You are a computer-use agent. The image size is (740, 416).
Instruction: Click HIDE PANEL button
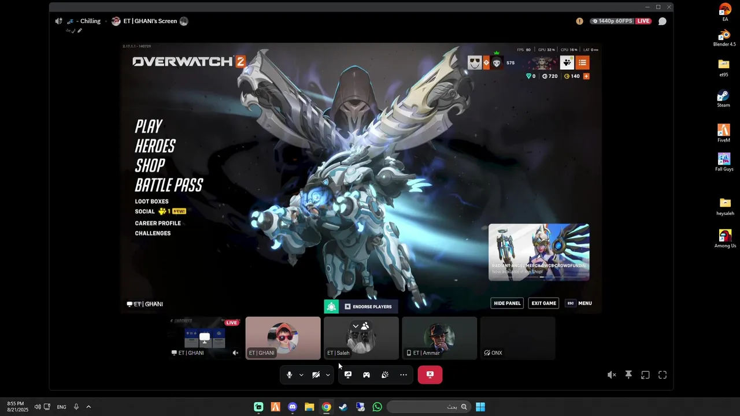(x=507, y=303)
